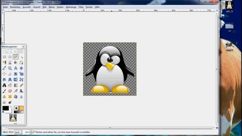Viewport: 242px width, 136px height.
Task: Open the Farben menu
Action: point(60,7)
